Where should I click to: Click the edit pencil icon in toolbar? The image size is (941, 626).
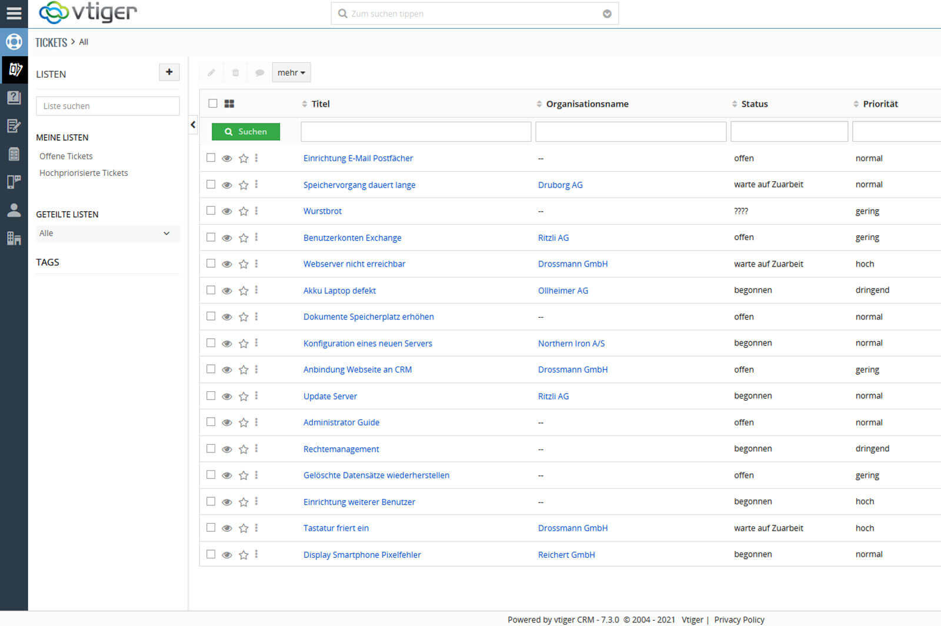211,72
